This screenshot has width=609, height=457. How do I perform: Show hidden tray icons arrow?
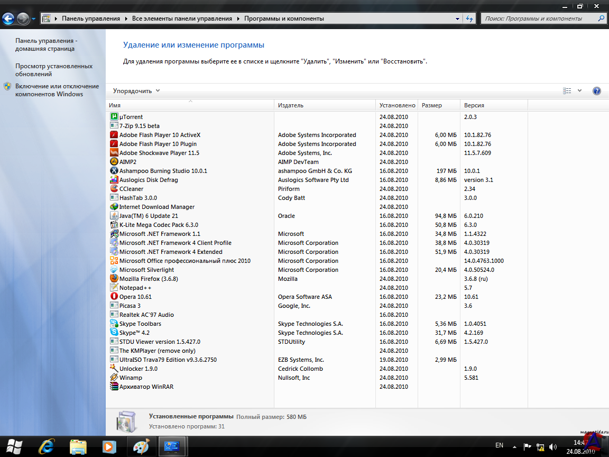514,447
